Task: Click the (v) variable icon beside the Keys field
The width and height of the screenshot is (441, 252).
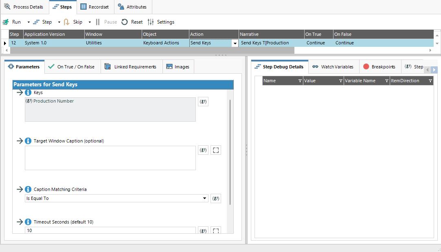Action: point(203,101)
